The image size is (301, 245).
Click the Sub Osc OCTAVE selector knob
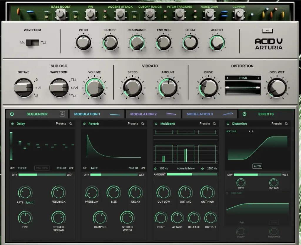[x=24, y=88]
